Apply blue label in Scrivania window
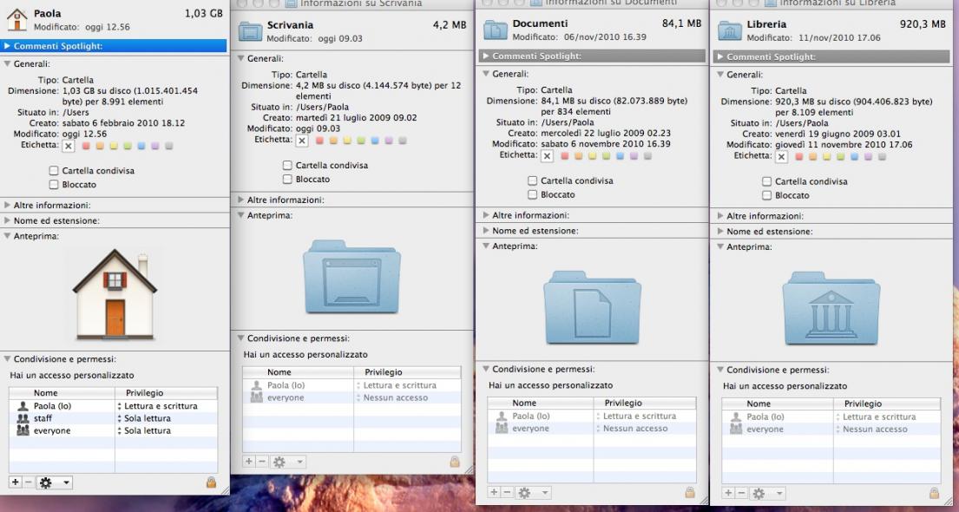Image resolution: width=959 pixels, height=512 pixels. pos(375,141)
